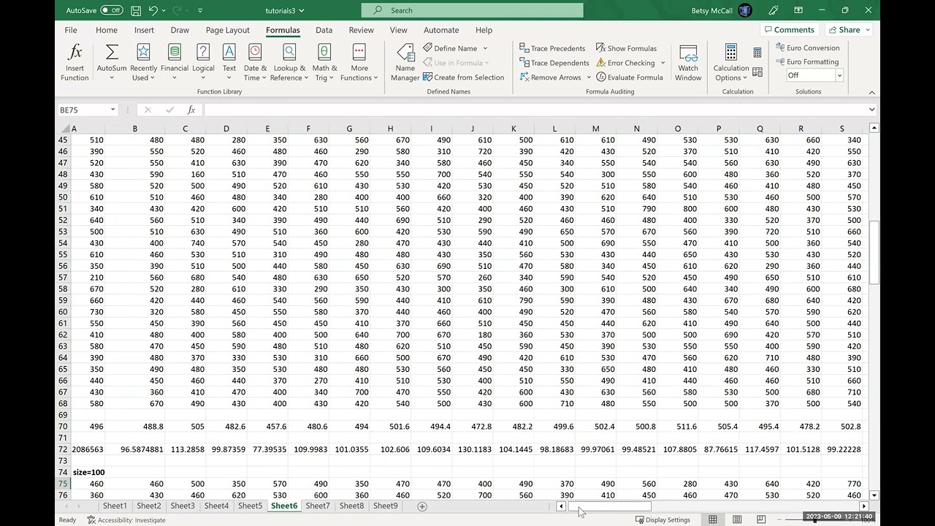This screenshot has height=526, width=935.
Task: Open More Functions menu
Action: pos(359,62)
